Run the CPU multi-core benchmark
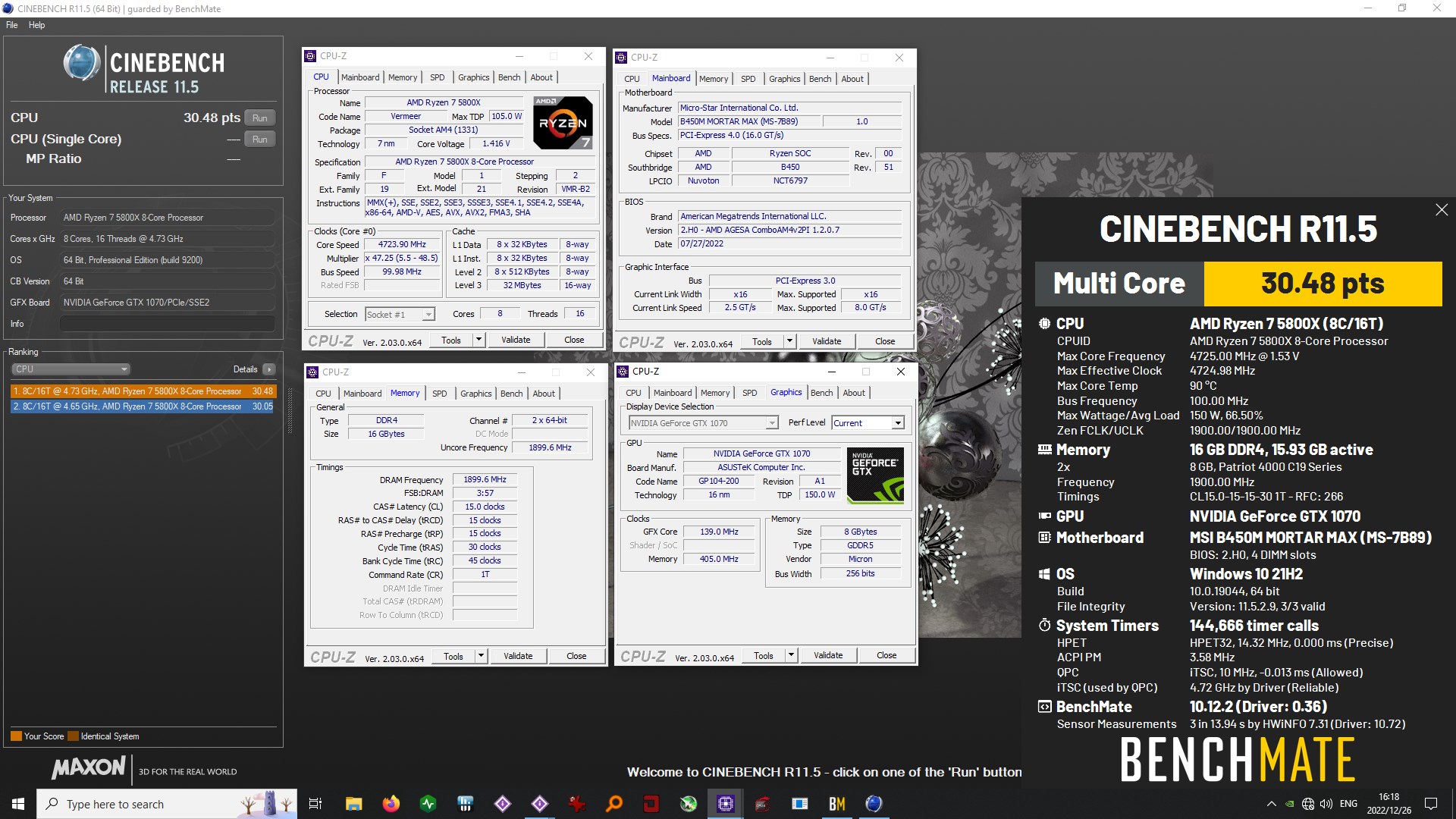The image size is (1456, 819). (x=260, y=118)
